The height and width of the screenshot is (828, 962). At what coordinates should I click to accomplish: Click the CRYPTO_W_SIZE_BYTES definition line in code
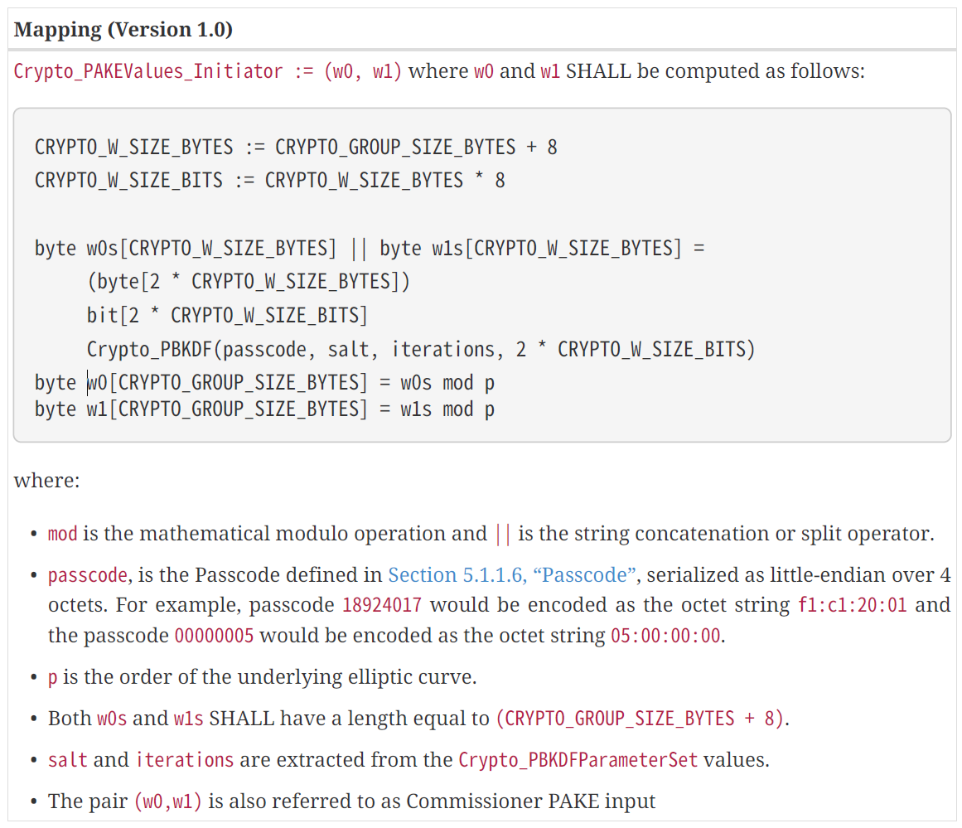[x=296, y=148]
